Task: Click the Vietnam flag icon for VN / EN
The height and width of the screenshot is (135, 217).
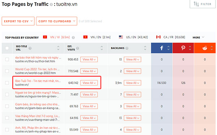Action: point(85,37)
